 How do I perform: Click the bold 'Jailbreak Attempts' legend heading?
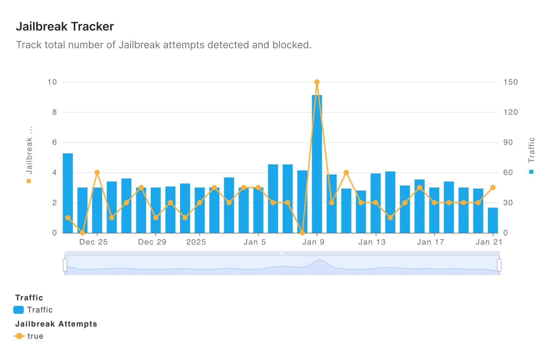[56, 324]
